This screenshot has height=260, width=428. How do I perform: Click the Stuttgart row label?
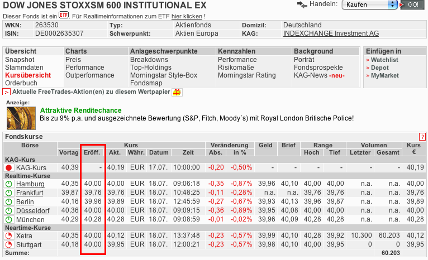point(28,245)
